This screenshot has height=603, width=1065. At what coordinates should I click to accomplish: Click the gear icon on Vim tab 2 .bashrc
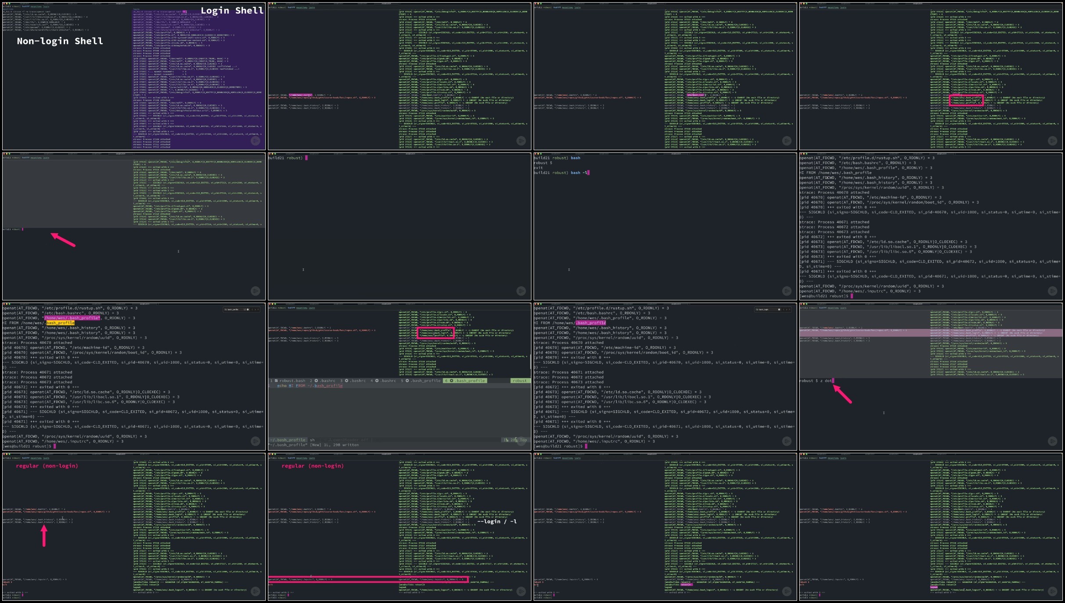pos(317,380)
